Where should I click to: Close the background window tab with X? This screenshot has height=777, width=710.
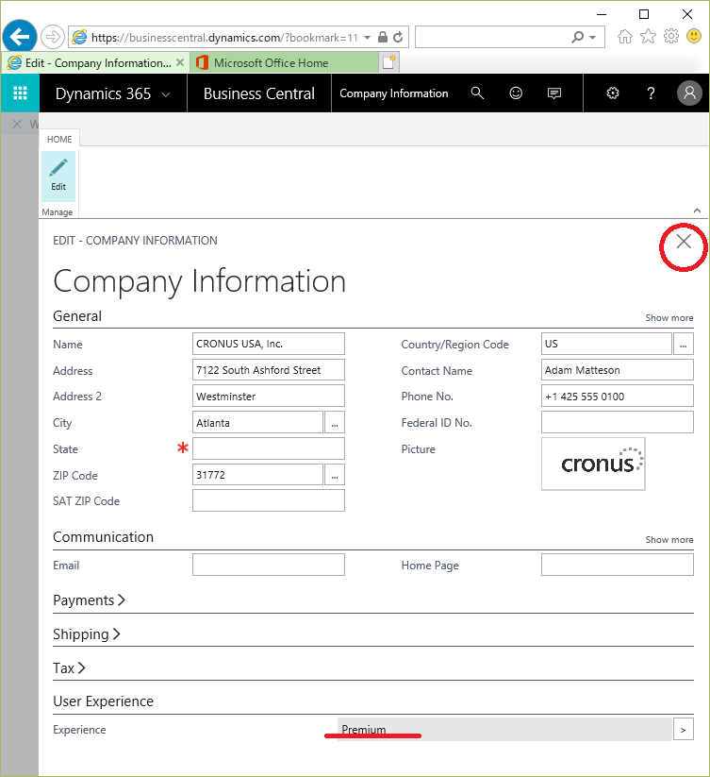[x=17, y=124]
